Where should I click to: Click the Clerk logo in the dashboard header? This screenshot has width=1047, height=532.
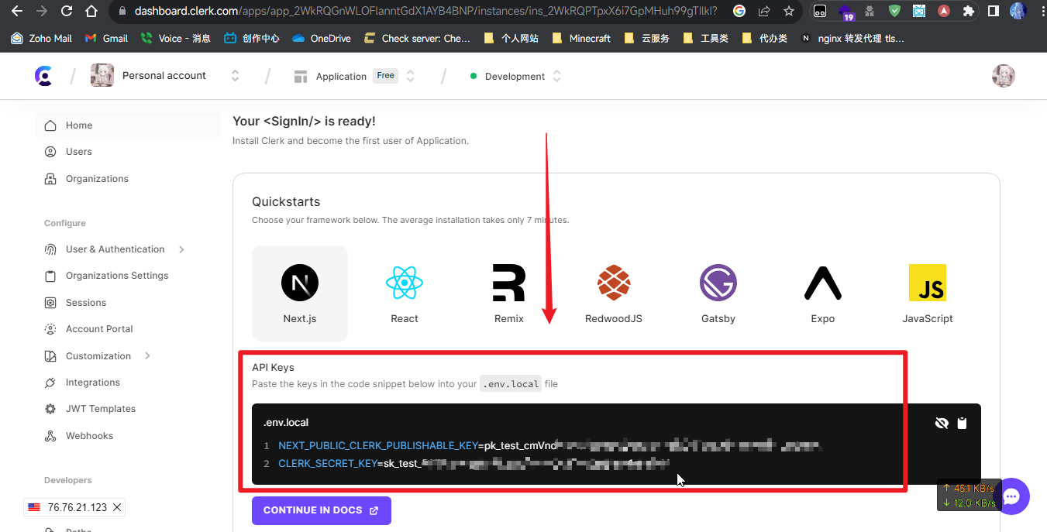click(44, 76)
